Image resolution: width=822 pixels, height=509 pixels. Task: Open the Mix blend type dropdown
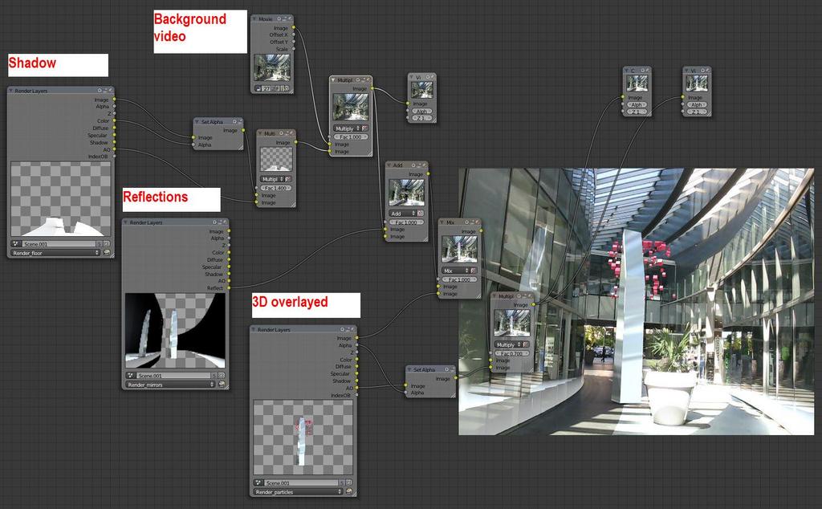pyautogui.click(x=456, y=271)
